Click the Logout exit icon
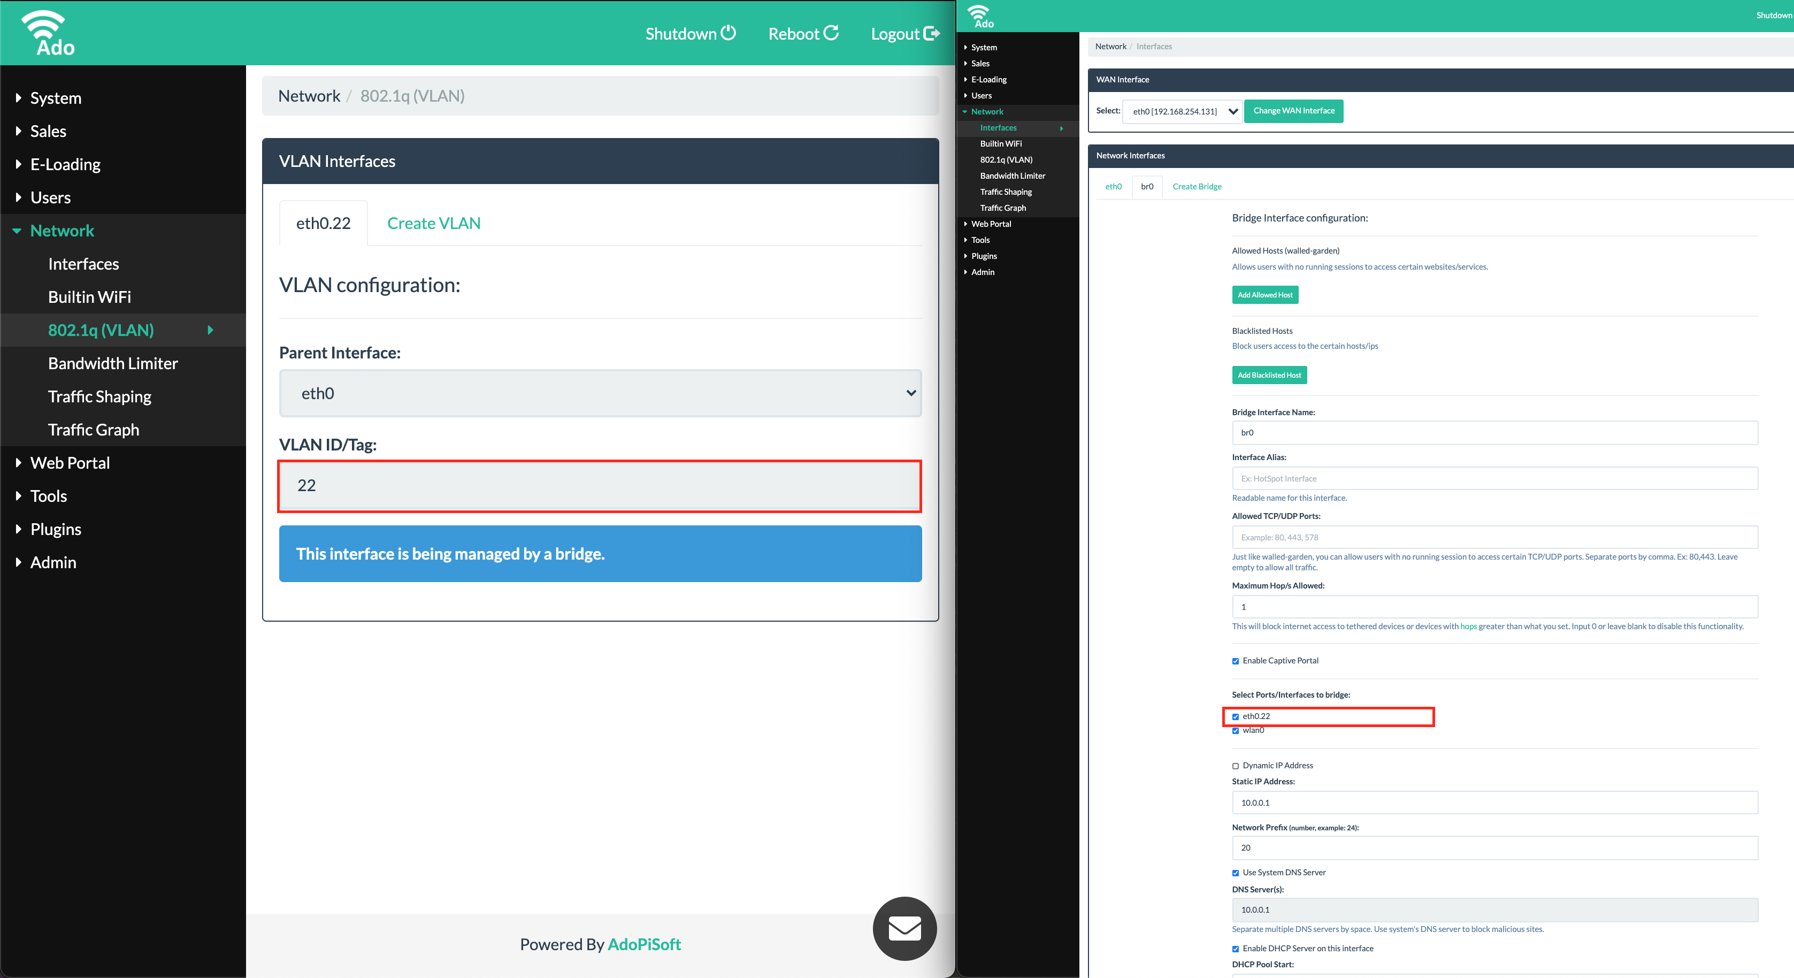This screenshot has width=1794, height=978. (x=931, y=33)
